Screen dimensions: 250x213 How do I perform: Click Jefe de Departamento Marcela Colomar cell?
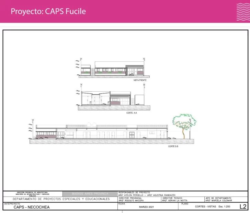tap(225, 199)
